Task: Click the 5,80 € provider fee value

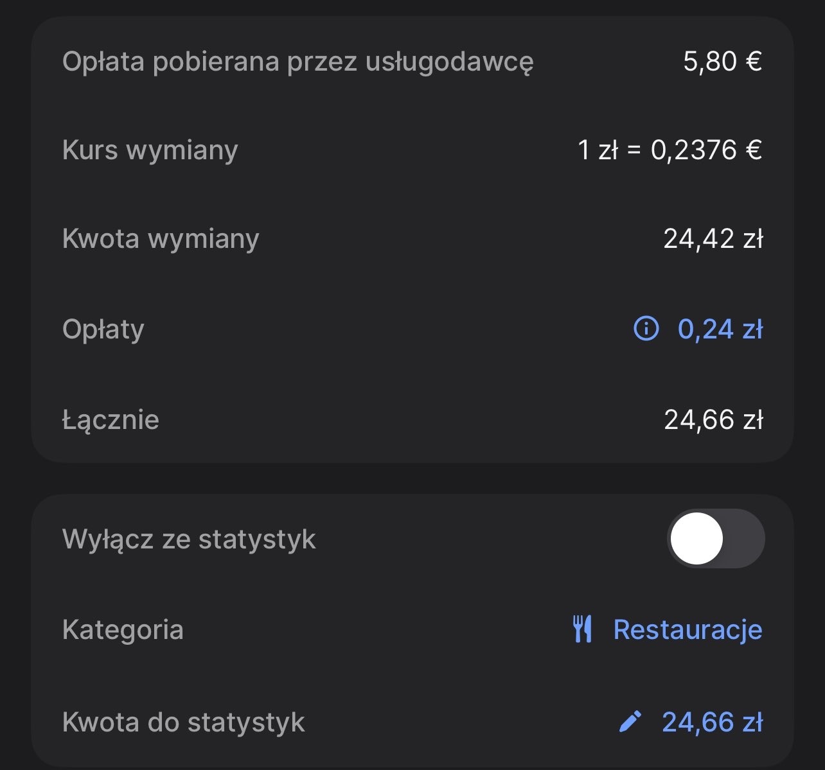Action: [x=722, y=62]
